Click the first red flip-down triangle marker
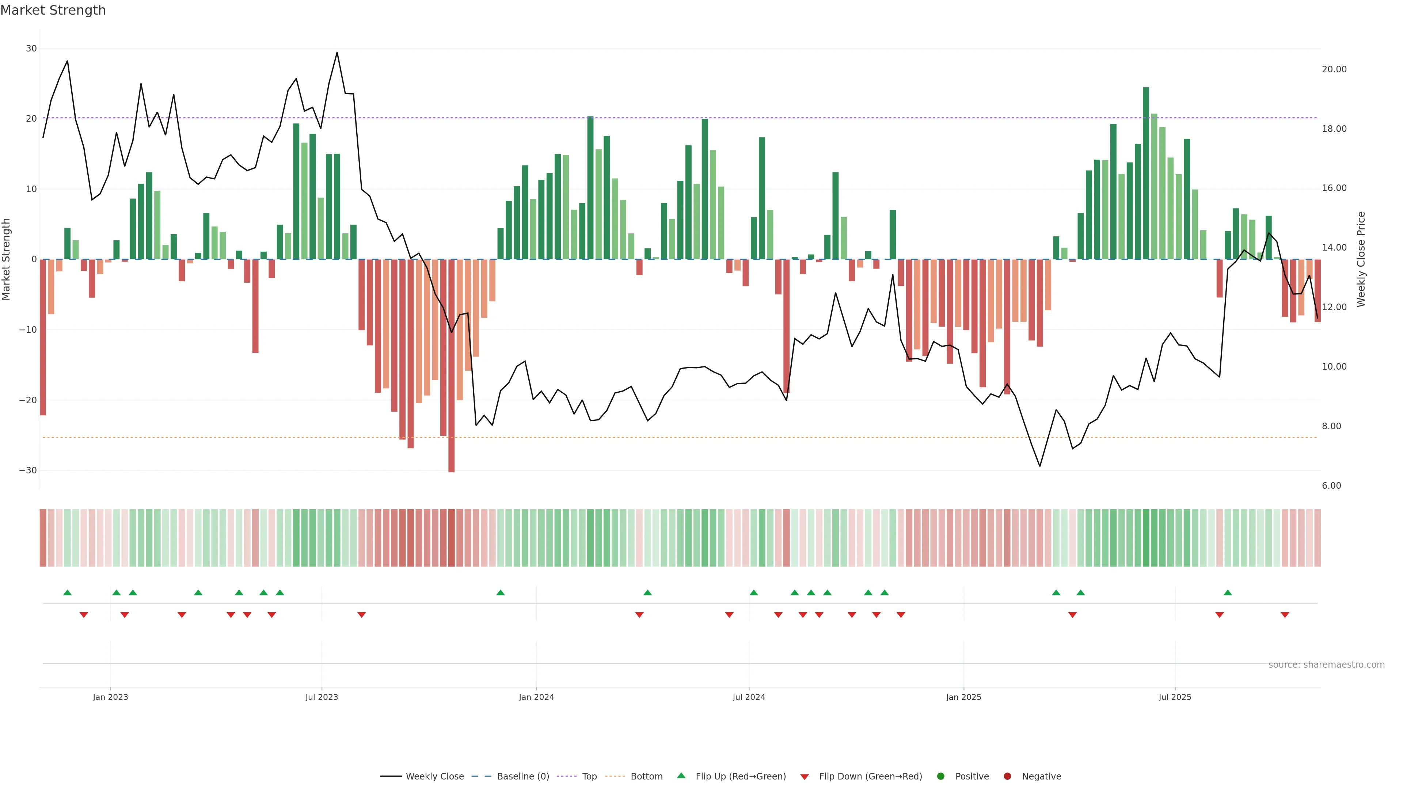Screen dimensions: 1403x789 click(84, 615)
